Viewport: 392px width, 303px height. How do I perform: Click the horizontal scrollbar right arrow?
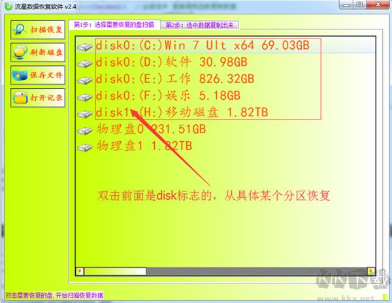click(x=370, y=271)
